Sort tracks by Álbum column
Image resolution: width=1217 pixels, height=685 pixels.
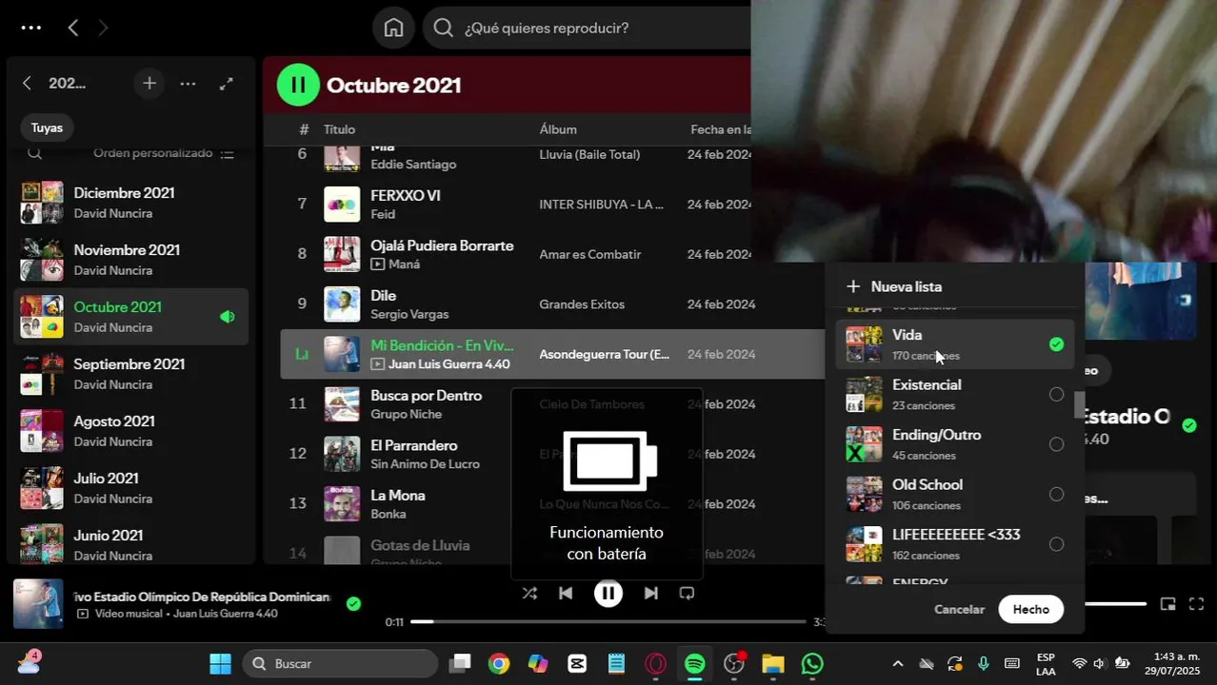pos(558,129)
